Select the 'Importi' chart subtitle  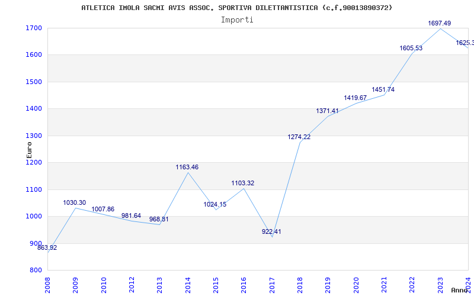237,20
